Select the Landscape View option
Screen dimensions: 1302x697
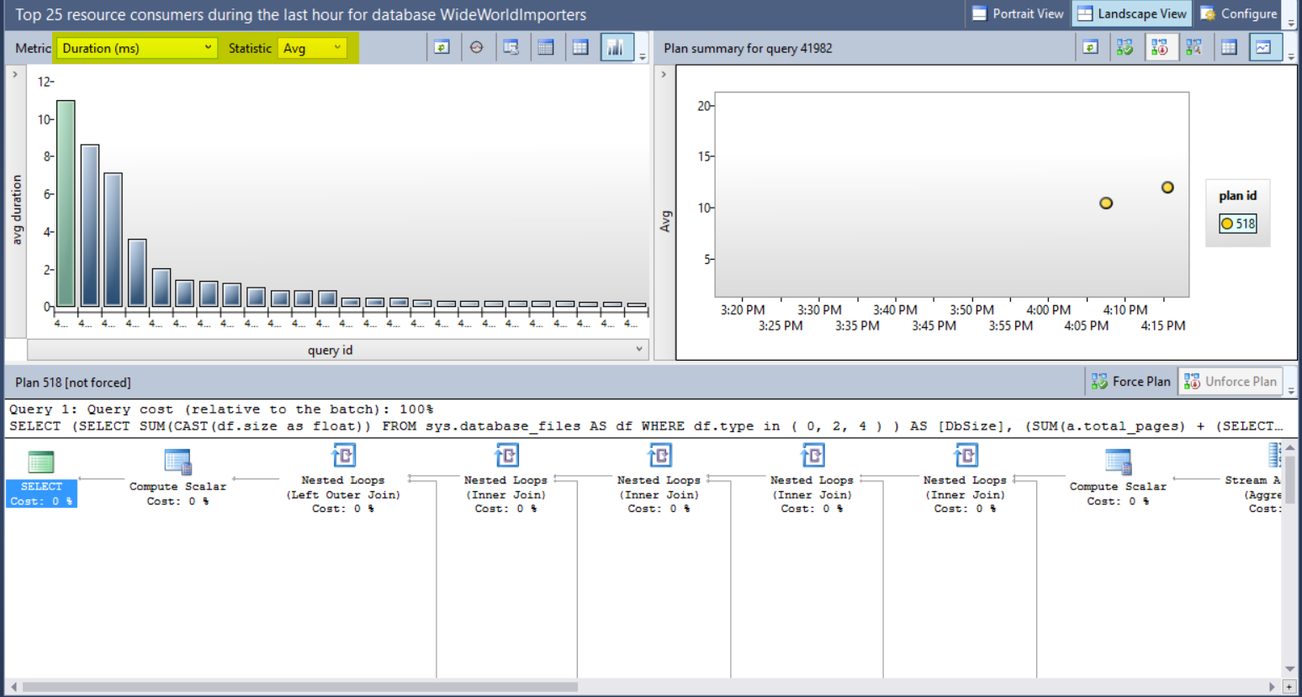click(1132, 13)
